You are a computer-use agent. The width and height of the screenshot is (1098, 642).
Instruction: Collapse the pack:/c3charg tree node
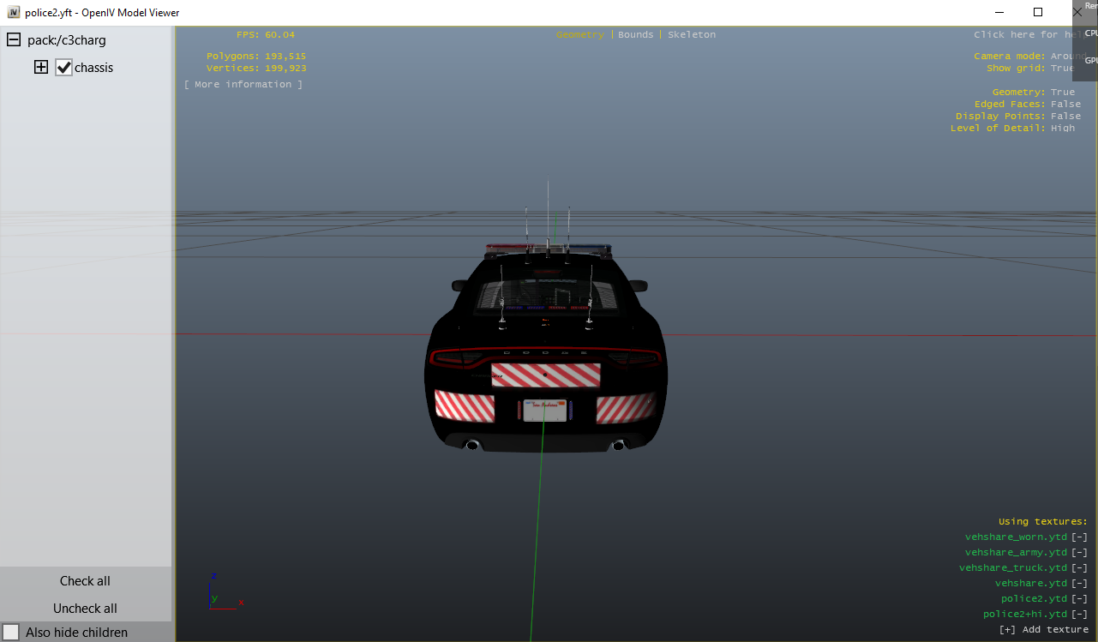[x=14, y=40]
